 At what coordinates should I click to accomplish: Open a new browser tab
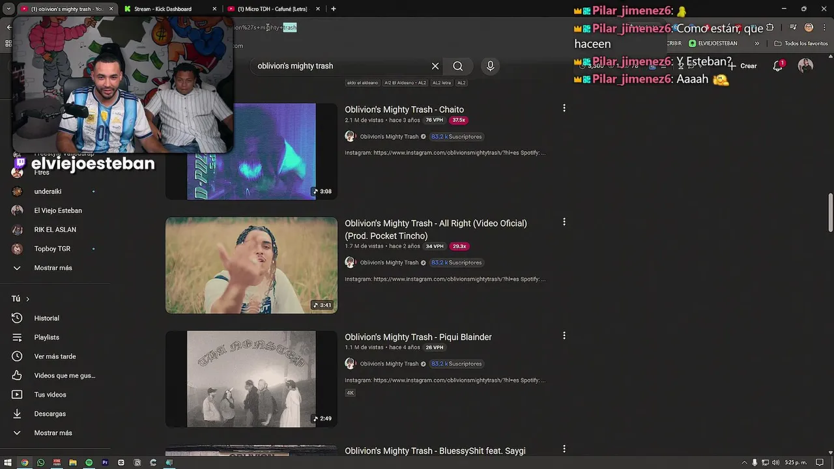[x=334, y=9]
